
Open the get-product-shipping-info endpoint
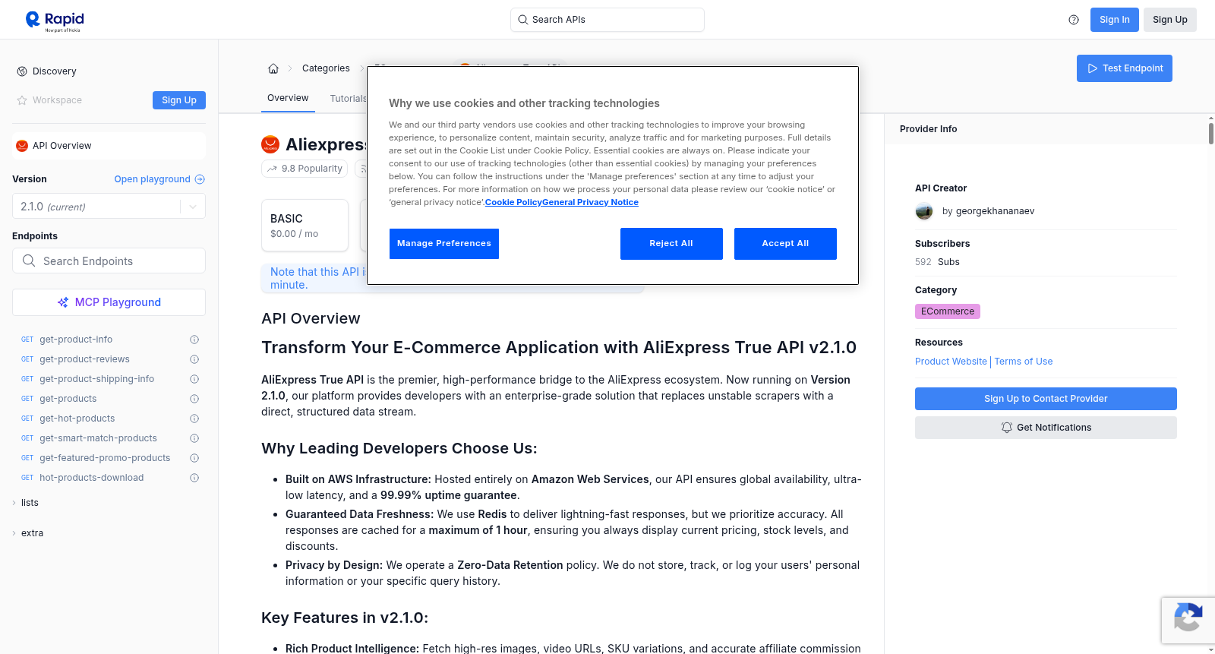96,379
